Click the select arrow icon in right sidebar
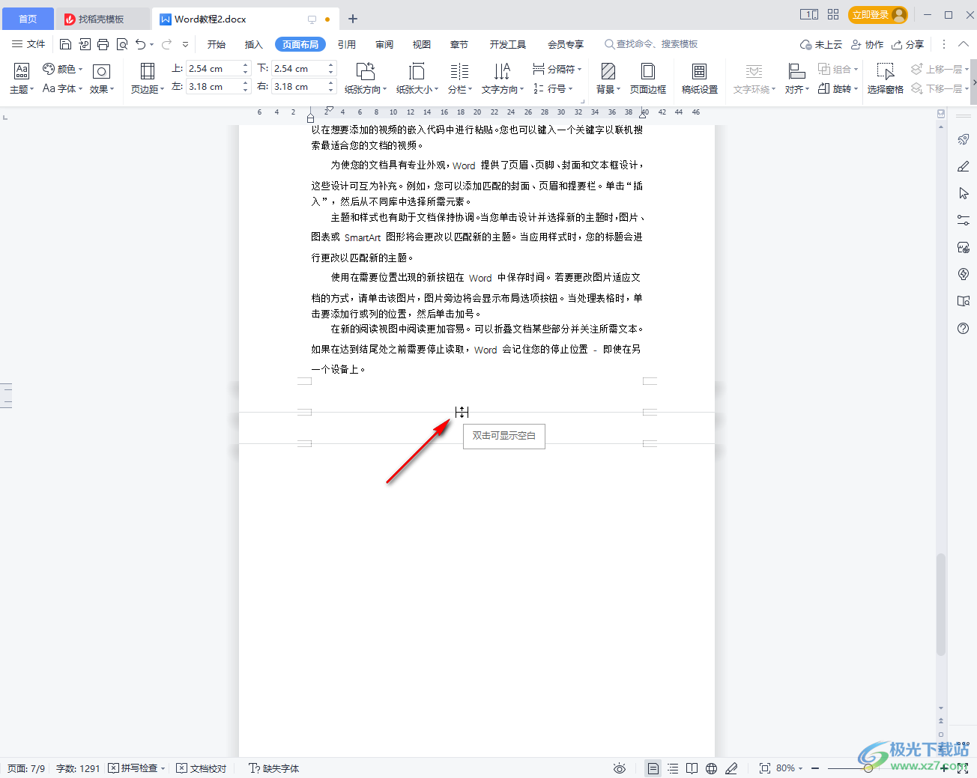977x778 pixels. click(964, 193)
